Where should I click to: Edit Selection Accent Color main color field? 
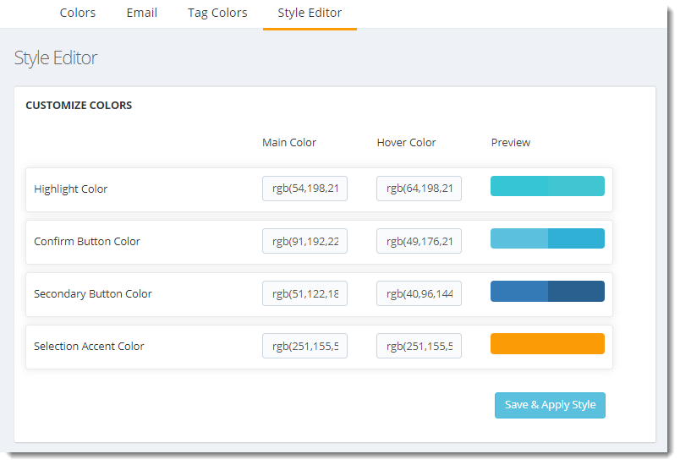pos(304,346)
